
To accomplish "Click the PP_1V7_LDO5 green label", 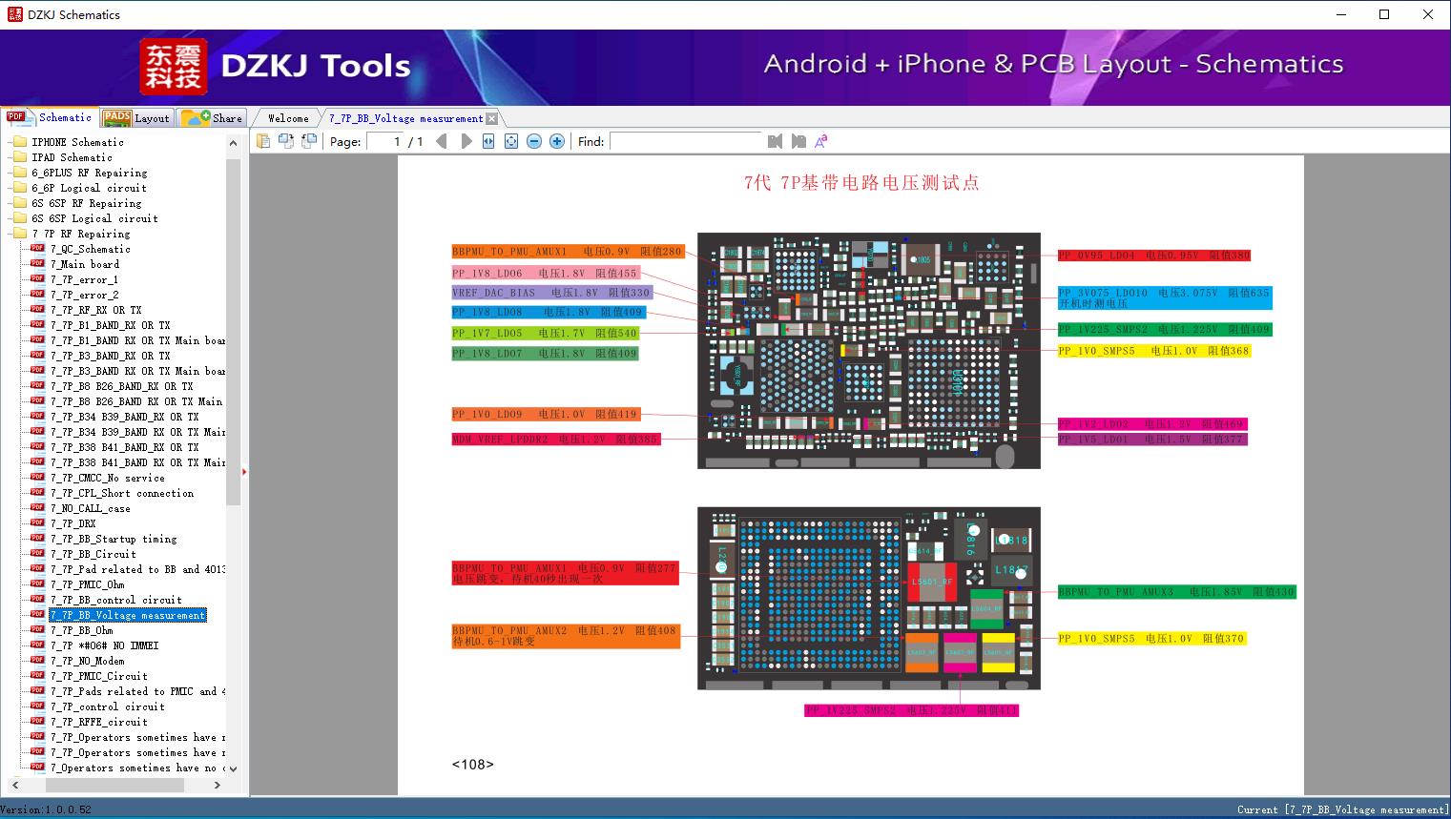I will pyautogui.click(x=545, y=333).
